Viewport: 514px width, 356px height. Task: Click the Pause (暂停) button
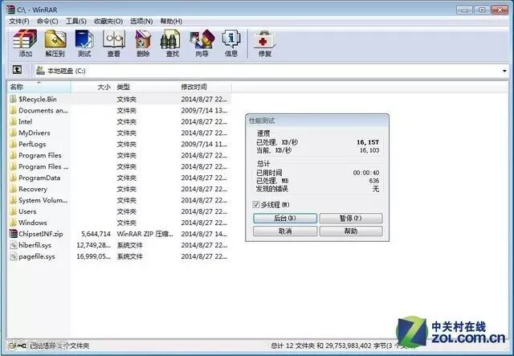pos(351,219)
